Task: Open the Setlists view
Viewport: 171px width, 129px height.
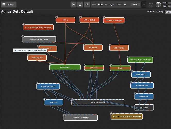Action: coord(9,4)
